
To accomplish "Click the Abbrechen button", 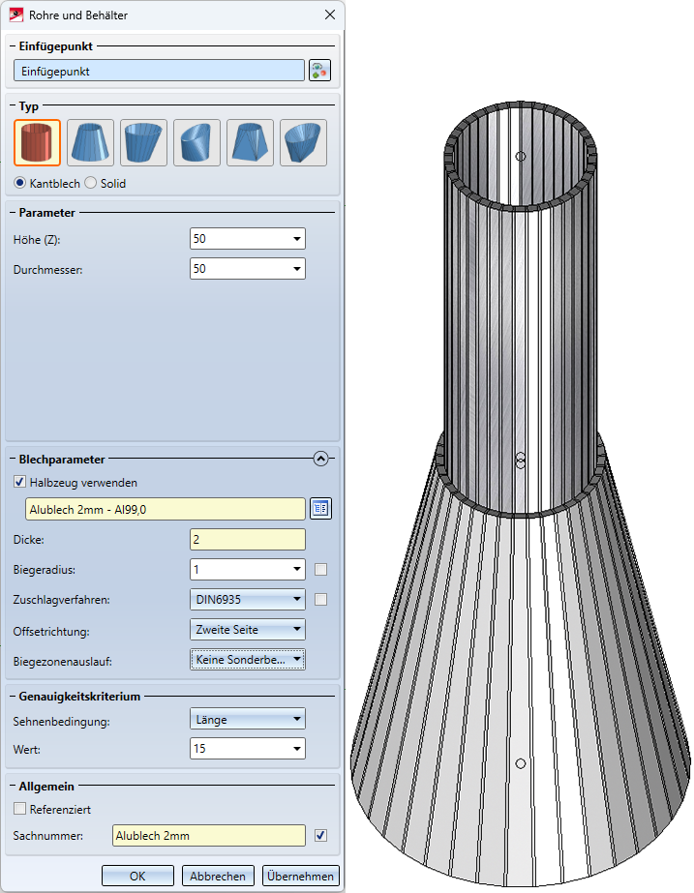I will (x=218, y=876).
